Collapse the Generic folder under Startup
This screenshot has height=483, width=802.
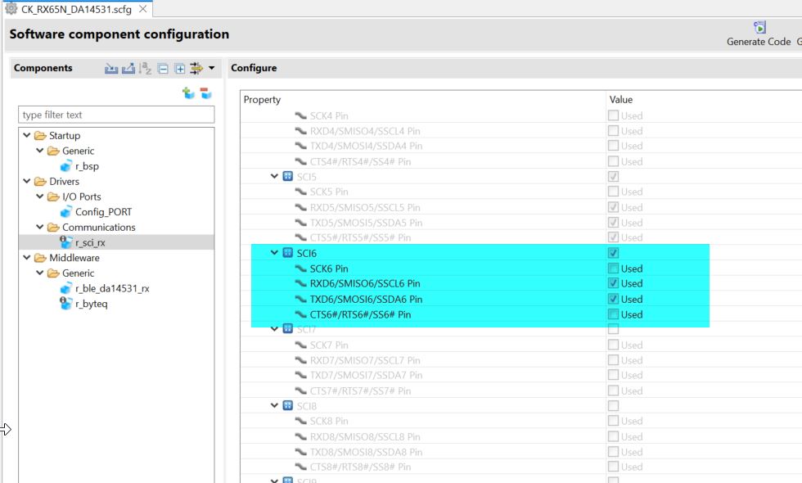(39, 151)
